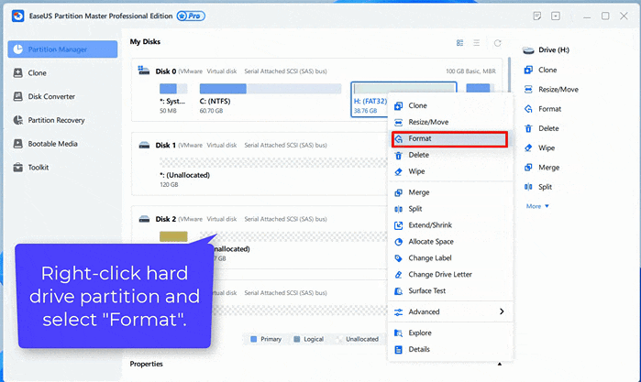Click the Surface Test icon in context menu
The image size is (641, 382).
point(398,291)
